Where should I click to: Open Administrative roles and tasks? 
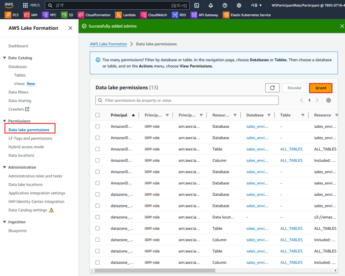[x=35, y=176]
